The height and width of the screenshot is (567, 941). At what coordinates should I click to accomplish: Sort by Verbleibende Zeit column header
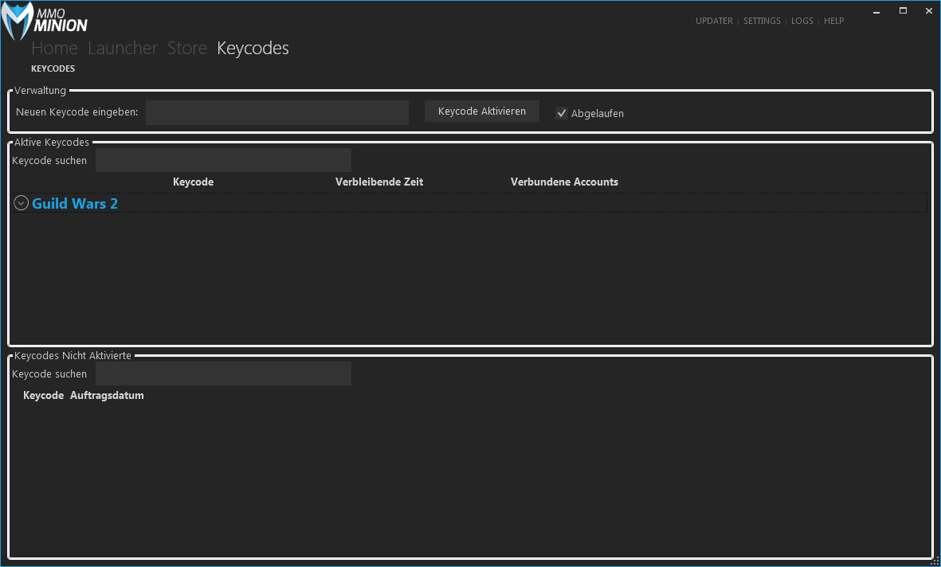coord(378,182)
